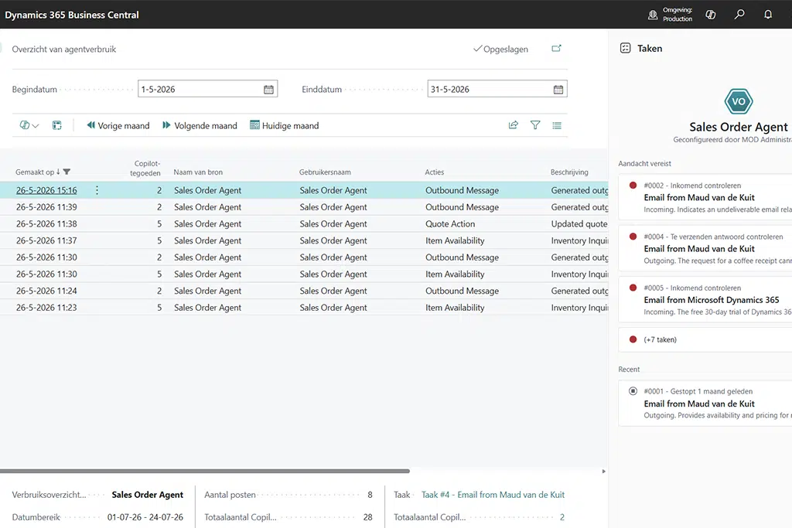Screen dimensions: 792x528
Task: Open recent task #0001 Gestopt card
Action: coord(705,404)
